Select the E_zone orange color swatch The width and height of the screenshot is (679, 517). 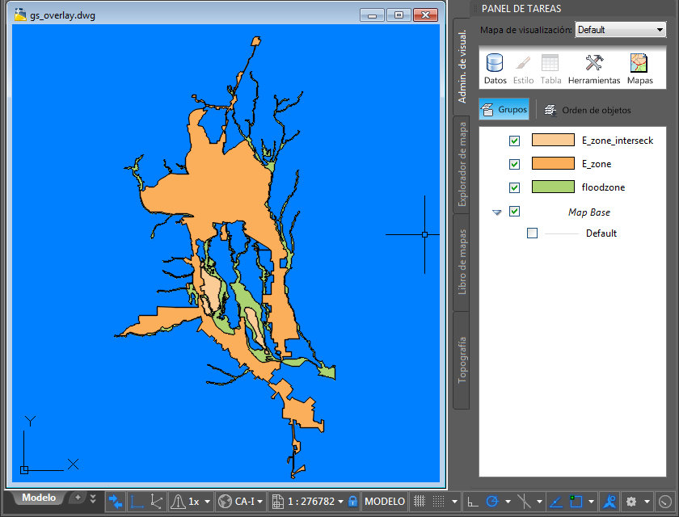click(553, 163)
